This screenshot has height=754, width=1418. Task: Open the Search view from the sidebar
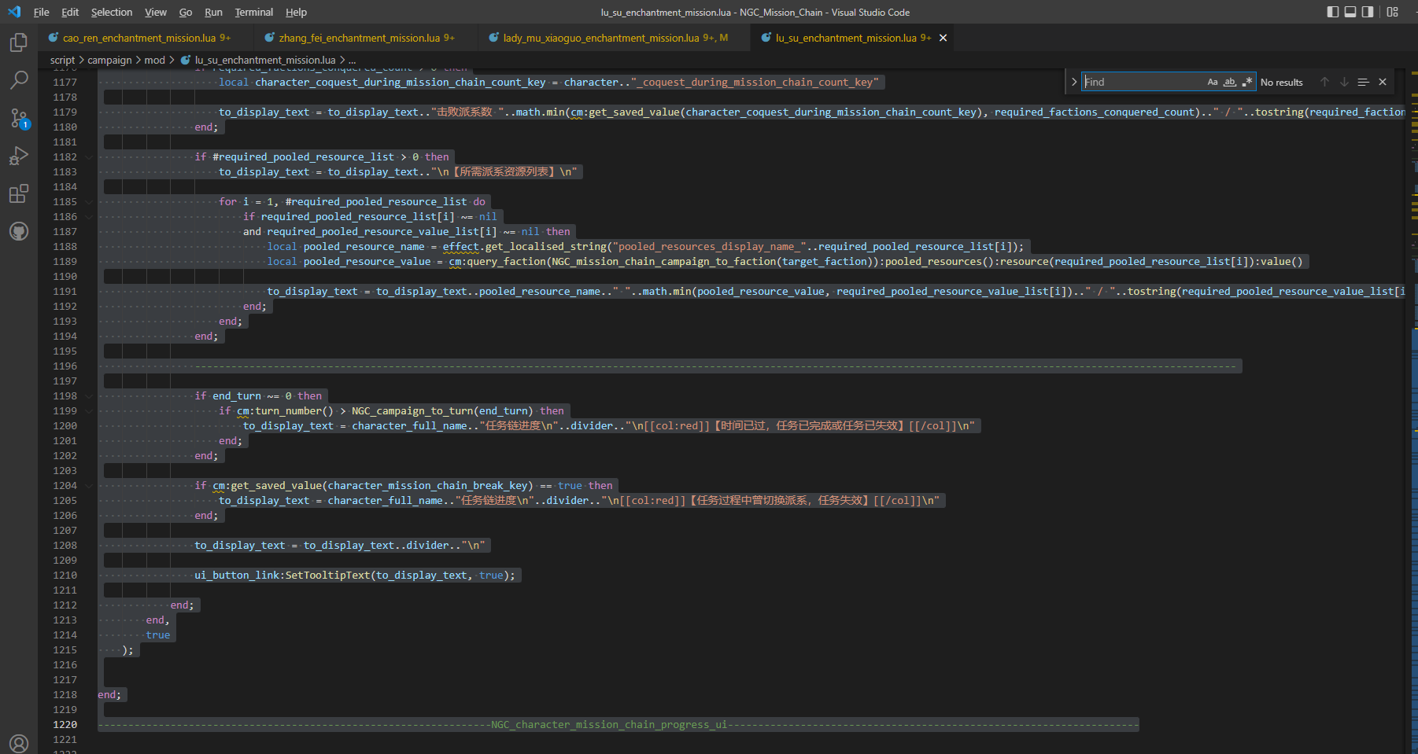(x=18, y=79)
